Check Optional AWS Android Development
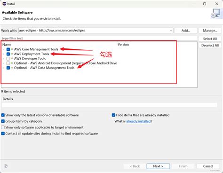This screenshot has height=173, width=223. pos(8,63)
